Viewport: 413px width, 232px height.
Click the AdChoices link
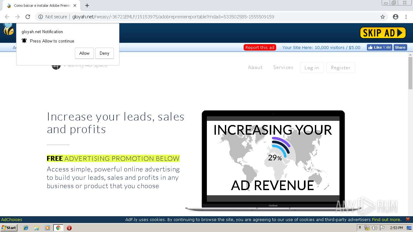pyautogui.click(x=12, y=220)
